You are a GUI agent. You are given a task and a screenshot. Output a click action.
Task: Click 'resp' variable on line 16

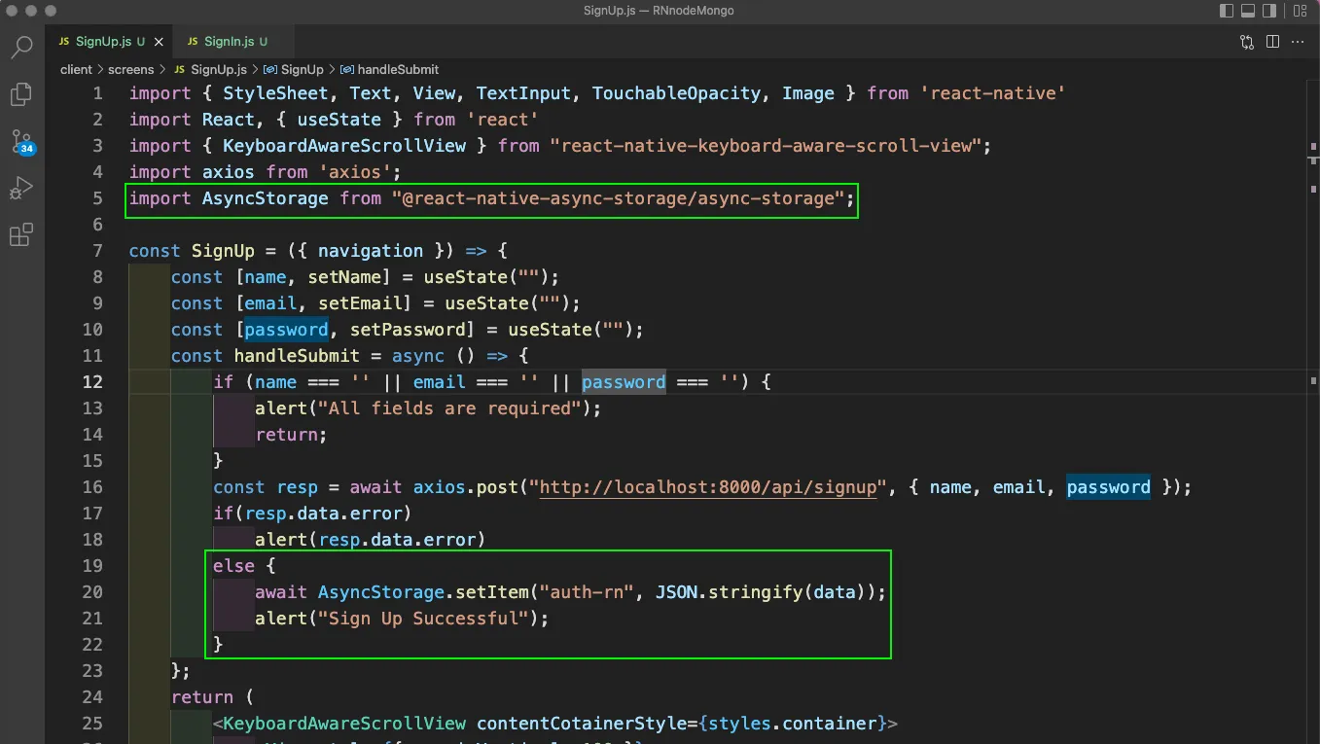click(x=298, y=487)
